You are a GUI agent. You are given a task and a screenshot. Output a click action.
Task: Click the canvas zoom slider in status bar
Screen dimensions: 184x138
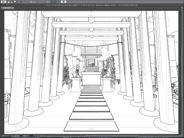[x=6, y=136]
